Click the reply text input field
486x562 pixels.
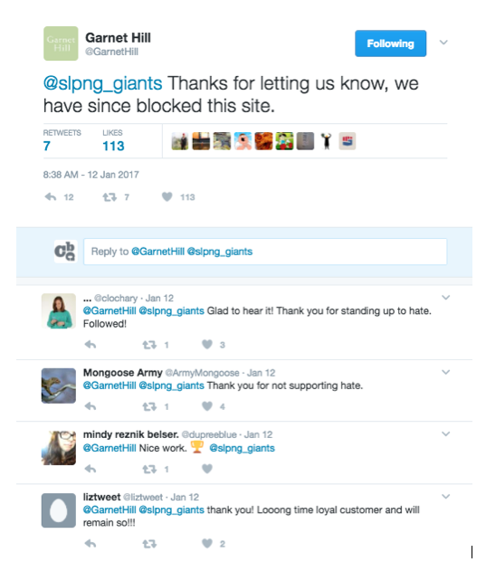pyautogui.click(x=265, y=252)
